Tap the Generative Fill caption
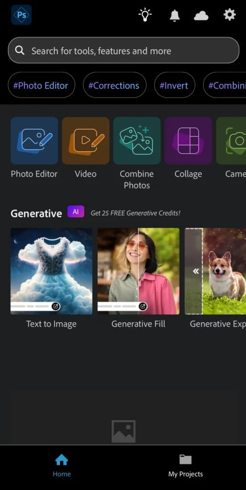This screenshot has height=490, width=246. [x=139, y=324]
